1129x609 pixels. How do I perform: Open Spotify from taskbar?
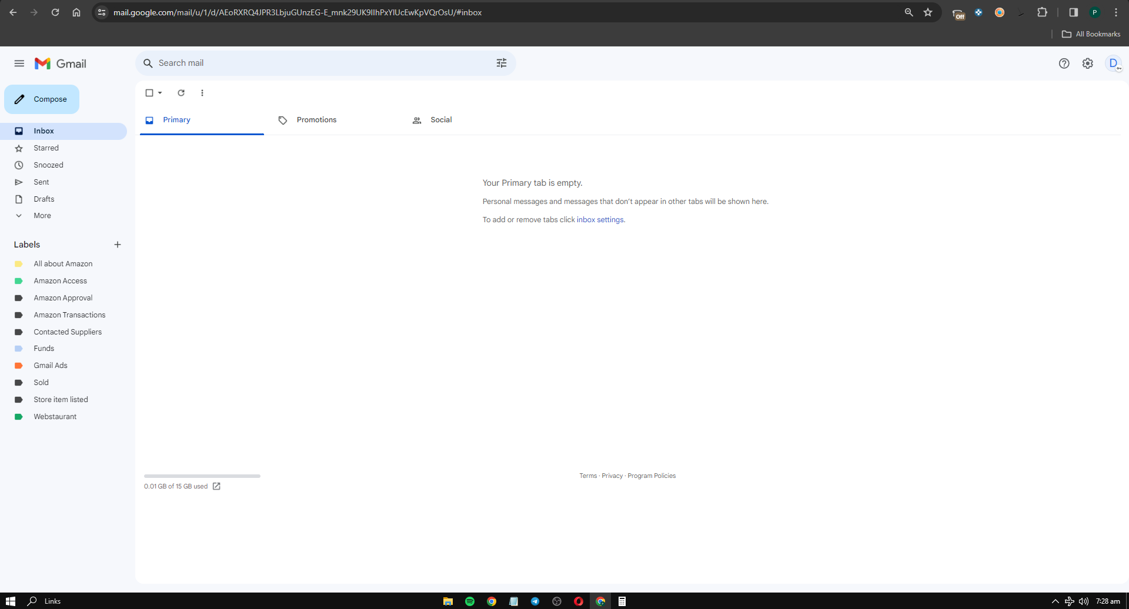click(470, 601)
